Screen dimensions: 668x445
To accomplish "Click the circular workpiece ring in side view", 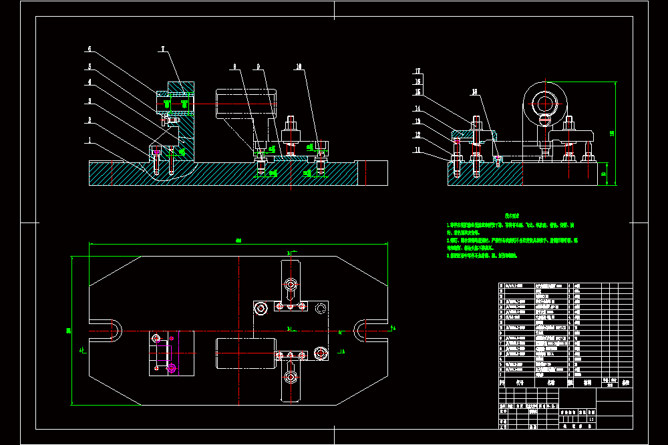I will [x=545, y=104].
